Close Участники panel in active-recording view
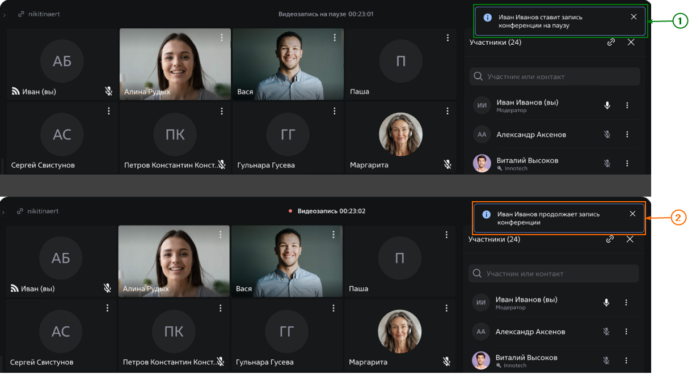 [630, 239]
